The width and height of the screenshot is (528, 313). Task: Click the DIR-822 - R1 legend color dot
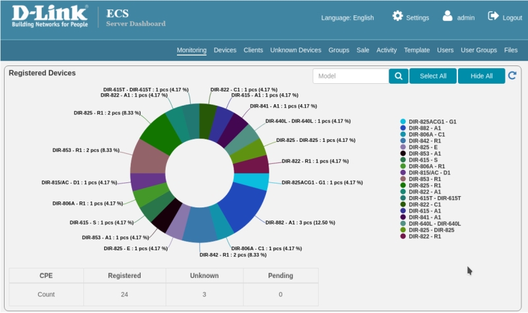tap(403, 236)
